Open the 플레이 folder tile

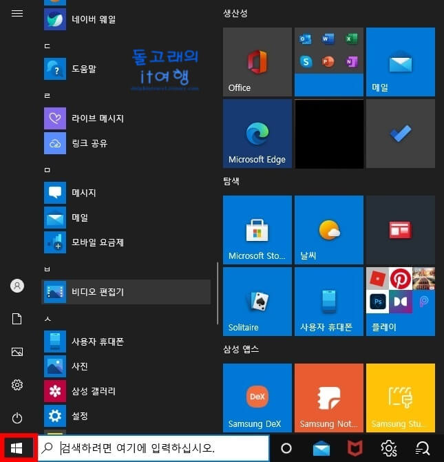pos(401,302)
